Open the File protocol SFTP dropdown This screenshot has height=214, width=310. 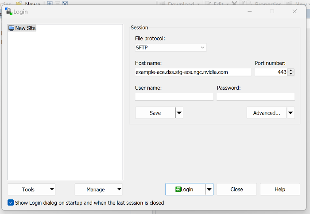[x=171, y=48]
